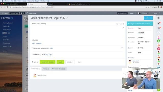Click the High Priority flame icon
Screen dimensions: 163x92
(x=124, y=24)
